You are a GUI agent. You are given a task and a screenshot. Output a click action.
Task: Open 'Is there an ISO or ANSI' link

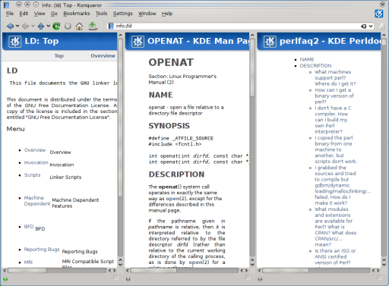tap(335, 256)
